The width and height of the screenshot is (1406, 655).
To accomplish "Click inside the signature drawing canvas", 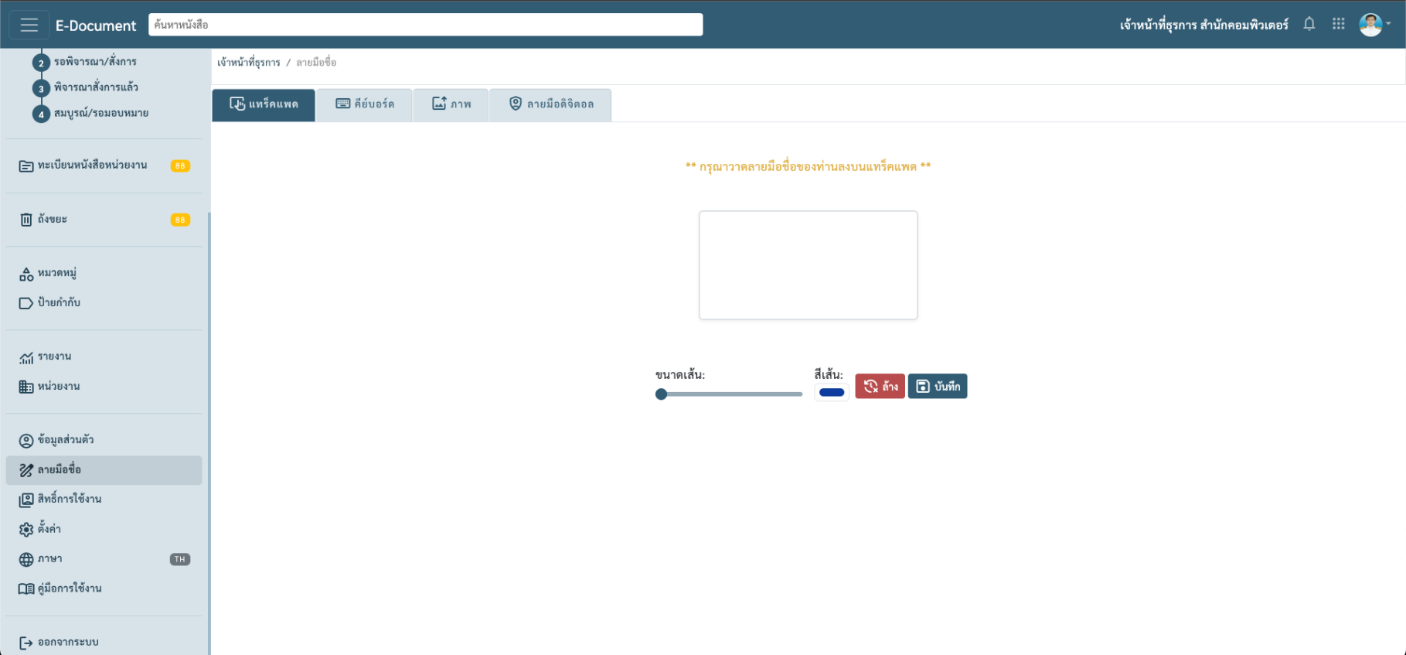I will pyautogui.click(x=808, y=264).
